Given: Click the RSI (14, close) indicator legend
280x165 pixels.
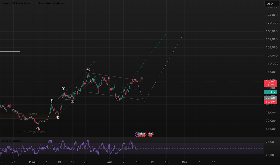Looking at the screenshot, I should pos(11,141).
